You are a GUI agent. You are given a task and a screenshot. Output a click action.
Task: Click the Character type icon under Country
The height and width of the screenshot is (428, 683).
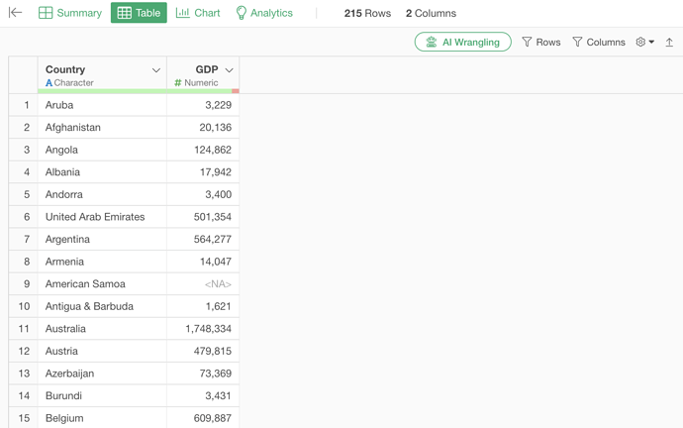[x=49, y=83]
